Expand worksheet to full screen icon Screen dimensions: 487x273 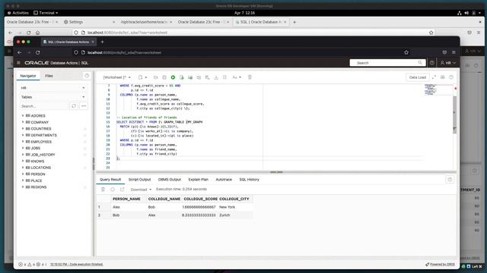[x=434, y=77]
